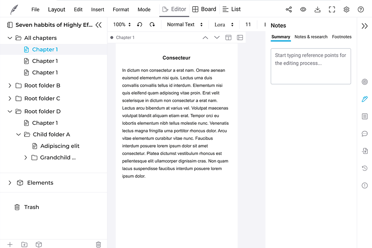
Task: Open the document outline icon in right rail
Action: pyautogui.click(x=365, y=116)
